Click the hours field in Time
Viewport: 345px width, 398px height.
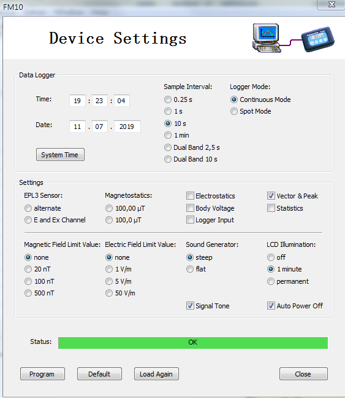click(x=77, y=101)
